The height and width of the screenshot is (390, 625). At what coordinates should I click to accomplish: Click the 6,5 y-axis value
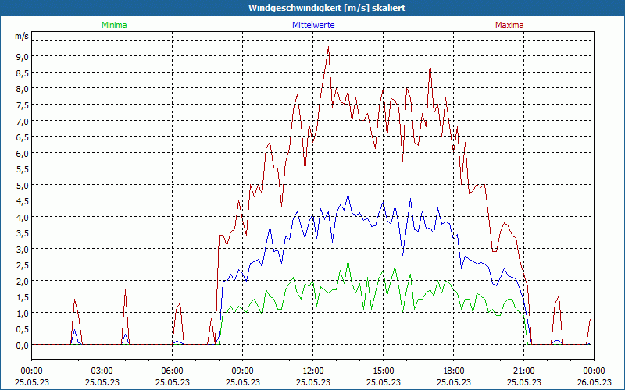23,137
